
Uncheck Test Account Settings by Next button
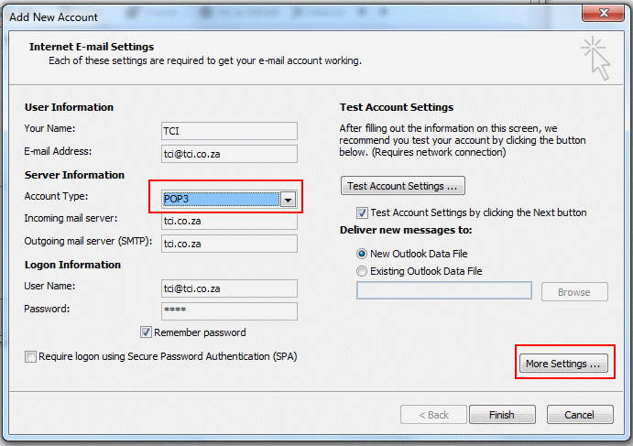tap(362, 212)
